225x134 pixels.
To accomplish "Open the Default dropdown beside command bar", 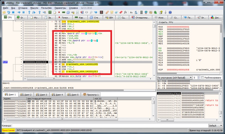I will (216, 125).
